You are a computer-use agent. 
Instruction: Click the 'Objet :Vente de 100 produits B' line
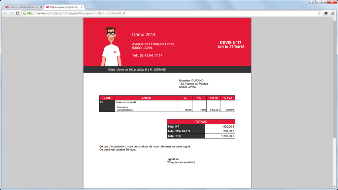pos(137,70)
